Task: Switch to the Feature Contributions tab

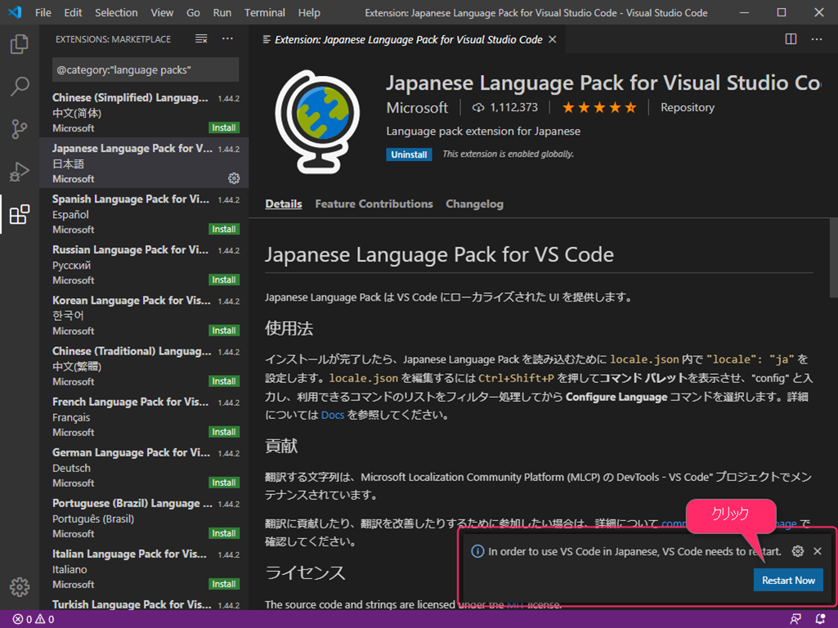Action: tap(374, 204)
